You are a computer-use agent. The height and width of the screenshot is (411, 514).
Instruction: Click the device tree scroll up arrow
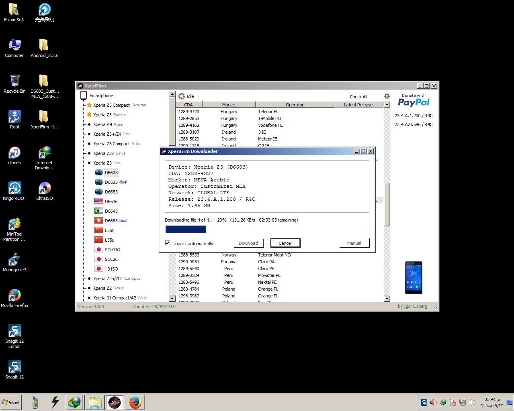[172, 94]
